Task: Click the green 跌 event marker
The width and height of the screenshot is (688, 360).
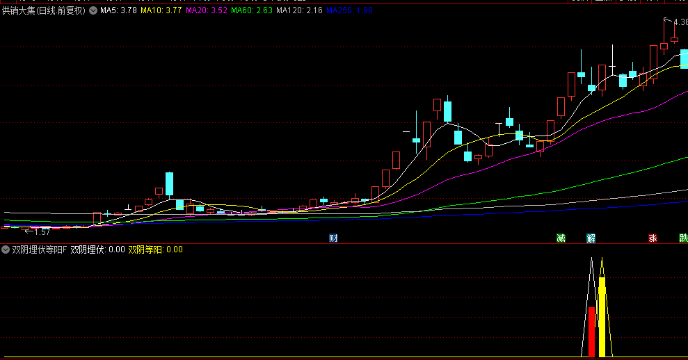Action: point(683,238)
